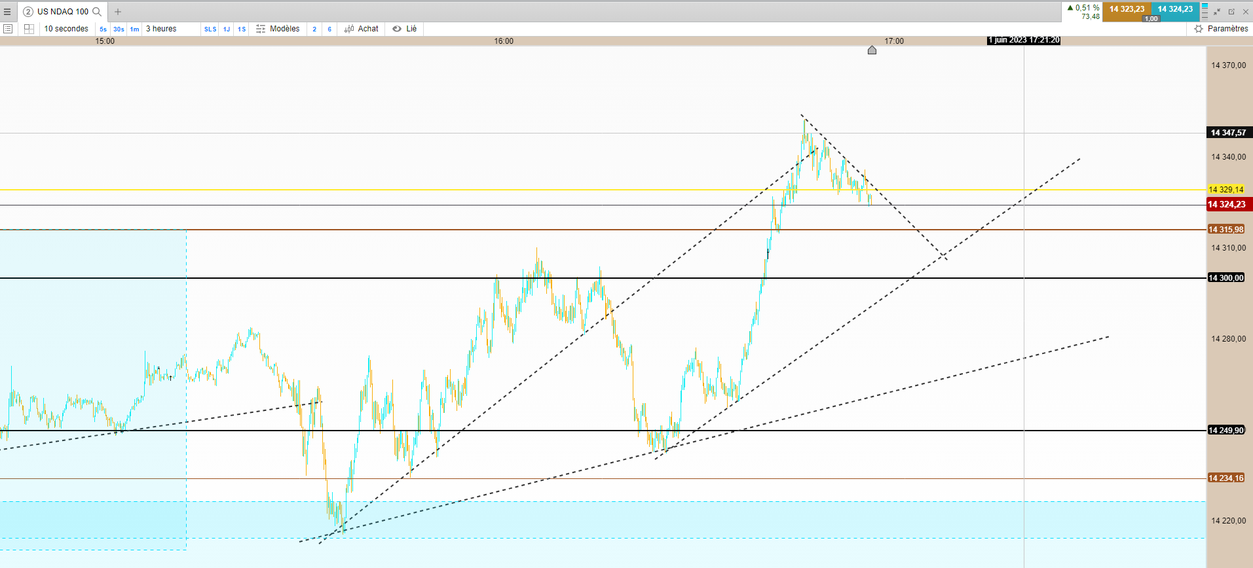Click the 14 370,00 price scale label

pyautogui.click(x=1229, y=65)
